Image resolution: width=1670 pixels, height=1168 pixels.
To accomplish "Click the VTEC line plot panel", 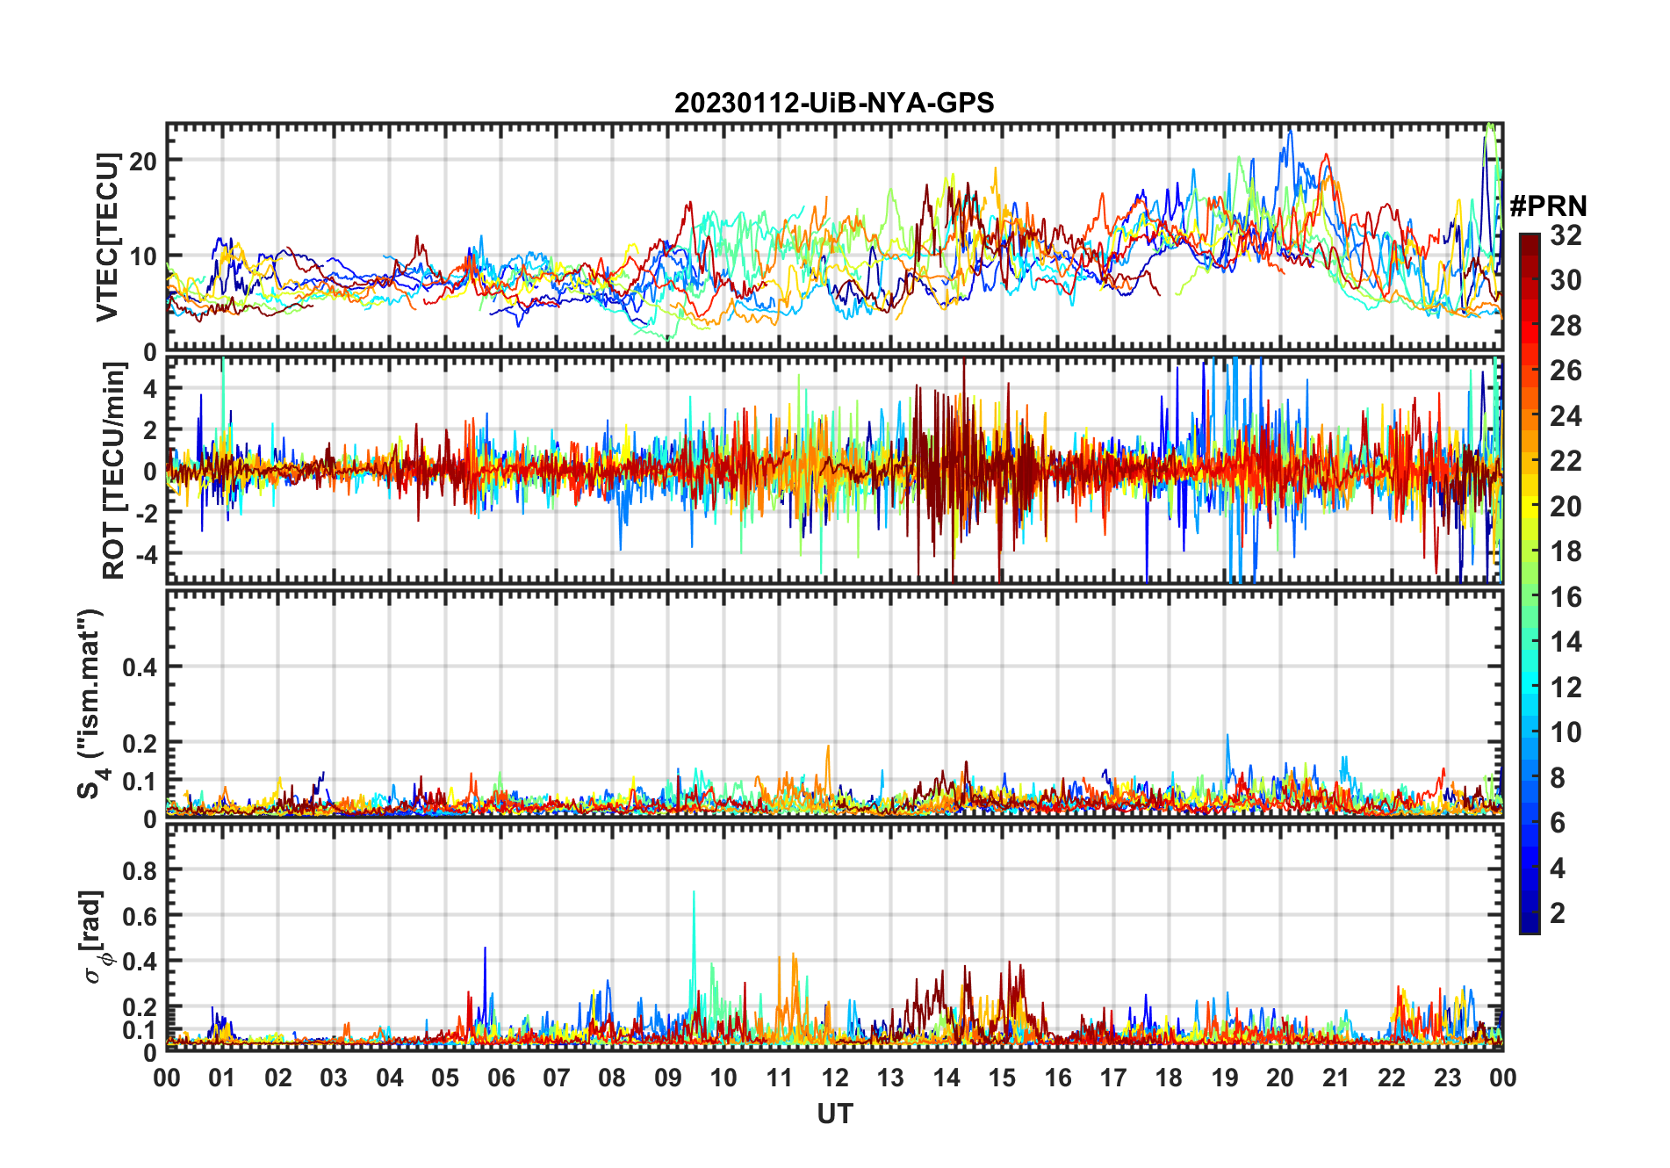I will (835, 237).
